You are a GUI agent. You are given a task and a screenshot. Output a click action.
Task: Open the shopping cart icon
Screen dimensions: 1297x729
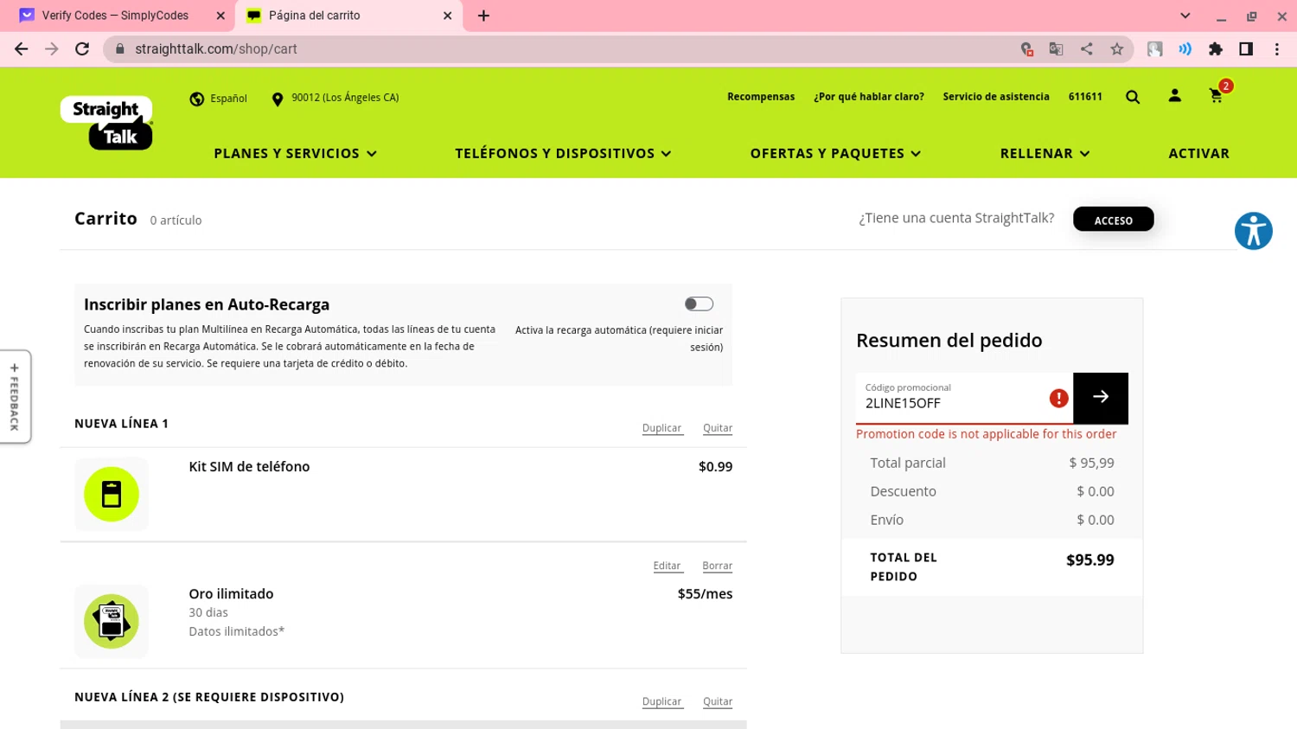point(1217,96)
